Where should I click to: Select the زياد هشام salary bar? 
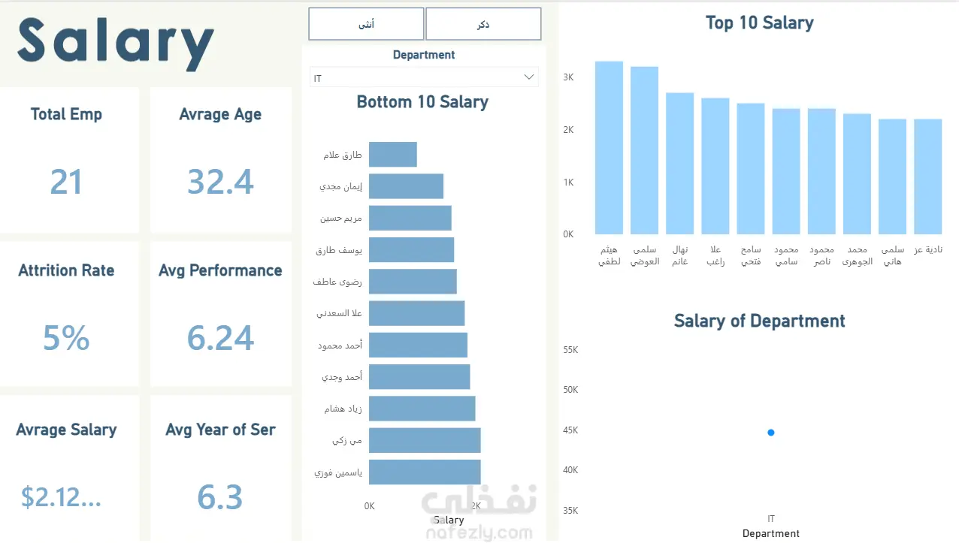[422, 409]
